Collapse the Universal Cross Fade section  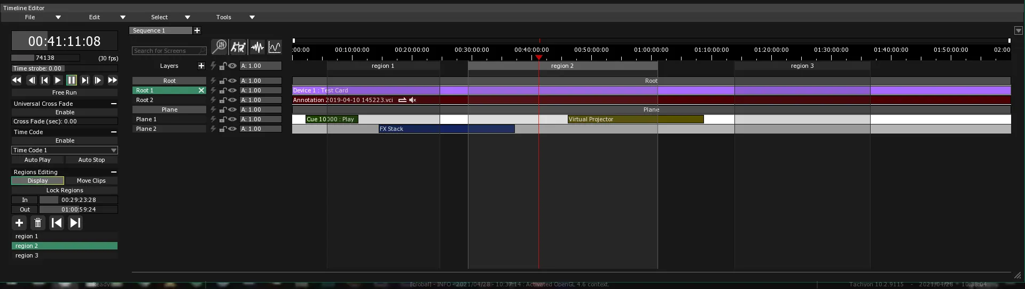[114, 104]
